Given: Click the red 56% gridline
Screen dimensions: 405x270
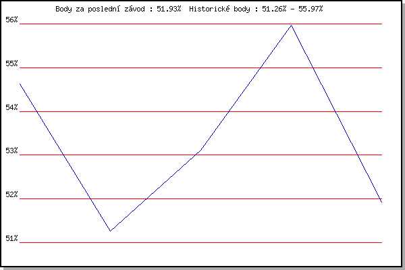Looking at the screenshot, I should 200,24.
